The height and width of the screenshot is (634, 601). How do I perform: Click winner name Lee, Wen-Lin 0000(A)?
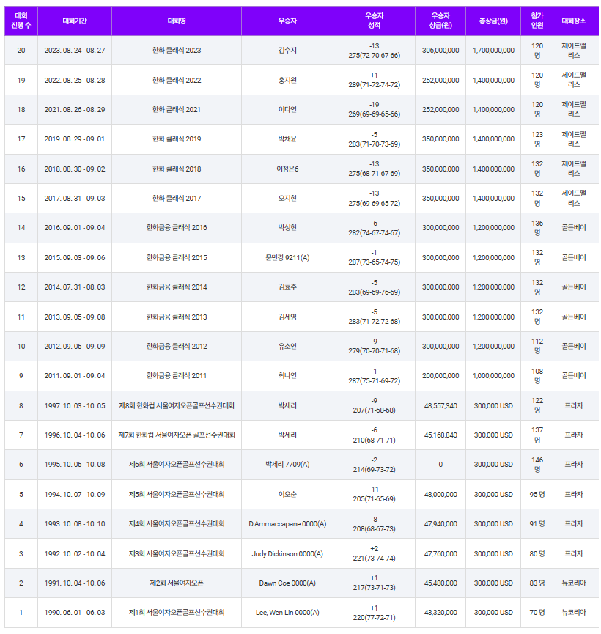pyautogui.click(x=287, y=613)
